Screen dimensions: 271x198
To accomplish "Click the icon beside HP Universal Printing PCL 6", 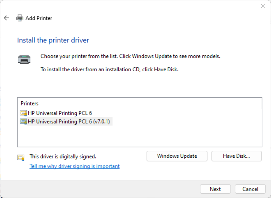I will [x=24, y=113].
